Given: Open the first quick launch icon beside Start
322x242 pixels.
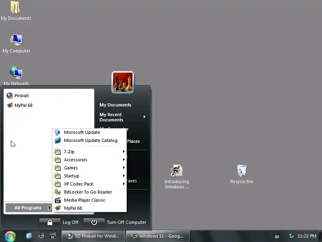Looking at the screenshot, I should [29, 236].
